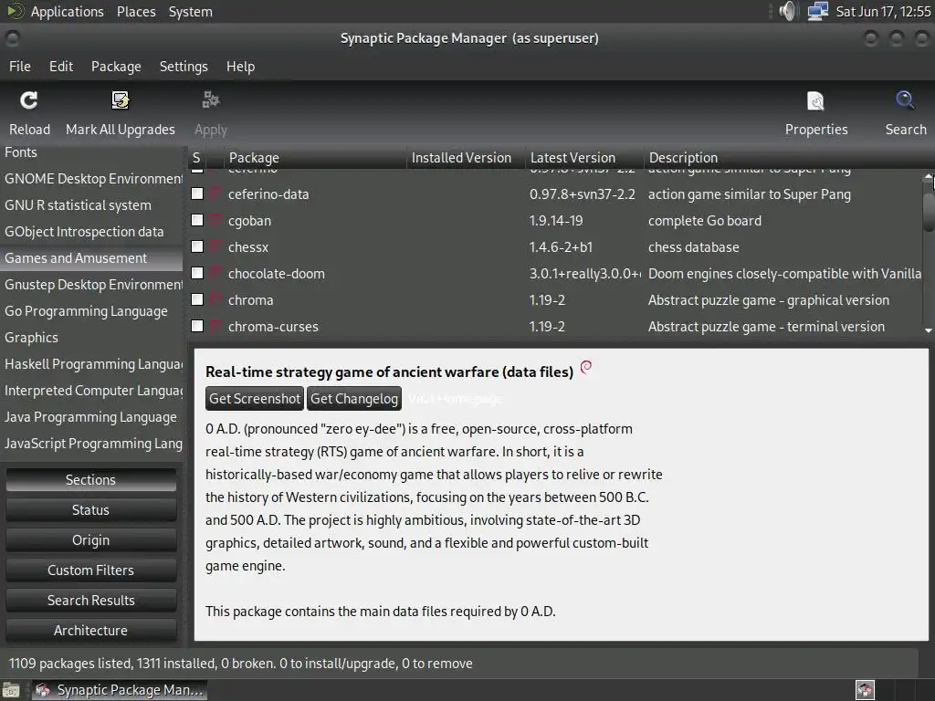Sort by Latest Version column header
Viewport: 935px width, 701px height.
tap(584, 158)
